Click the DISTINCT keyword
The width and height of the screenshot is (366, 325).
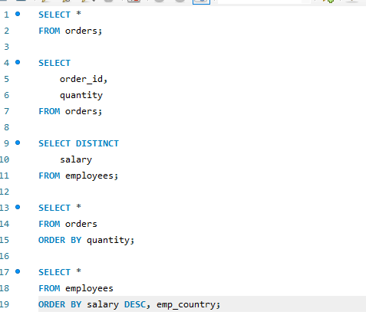(97, 143)
